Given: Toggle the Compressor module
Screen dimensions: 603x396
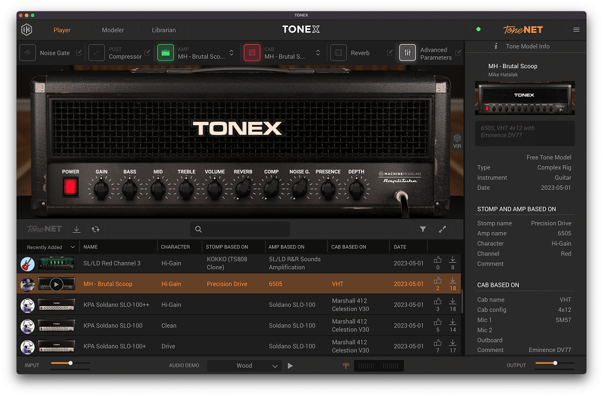Looking at the screenshot, I should coord(97,53).
